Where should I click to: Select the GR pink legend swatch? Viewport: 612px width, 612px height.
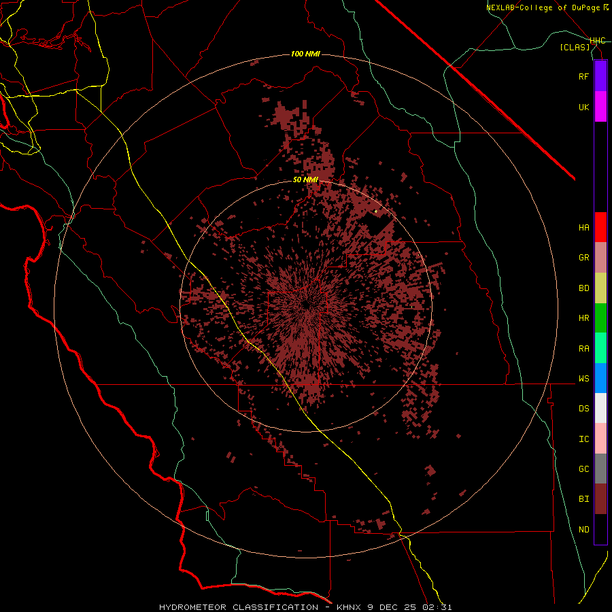pos(600,258)
